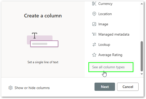Choose the Image column type label
The height and width of the screenshot is (99, 146).
click(103, 24)
